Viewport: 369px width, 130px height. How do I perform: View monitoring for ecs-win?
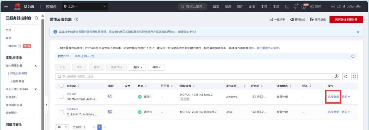coord(110,97)
